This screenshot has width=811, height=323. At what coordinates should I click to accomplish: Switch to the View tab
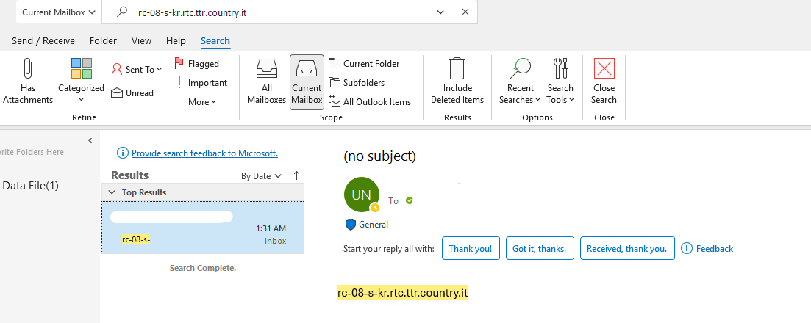[141, 41]
